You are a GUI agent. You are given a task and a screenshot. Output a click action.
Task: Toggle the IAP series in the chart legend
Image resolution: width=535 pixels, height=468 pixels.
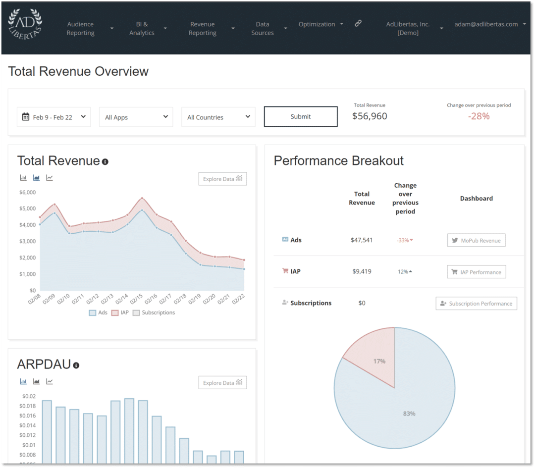[121, 312]
